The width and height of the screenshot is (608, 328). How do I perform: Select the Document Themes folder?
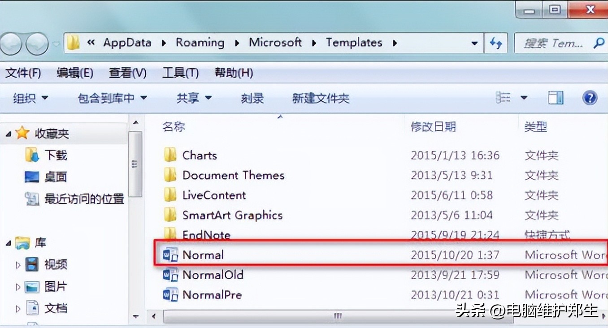(x=234, y=175)
